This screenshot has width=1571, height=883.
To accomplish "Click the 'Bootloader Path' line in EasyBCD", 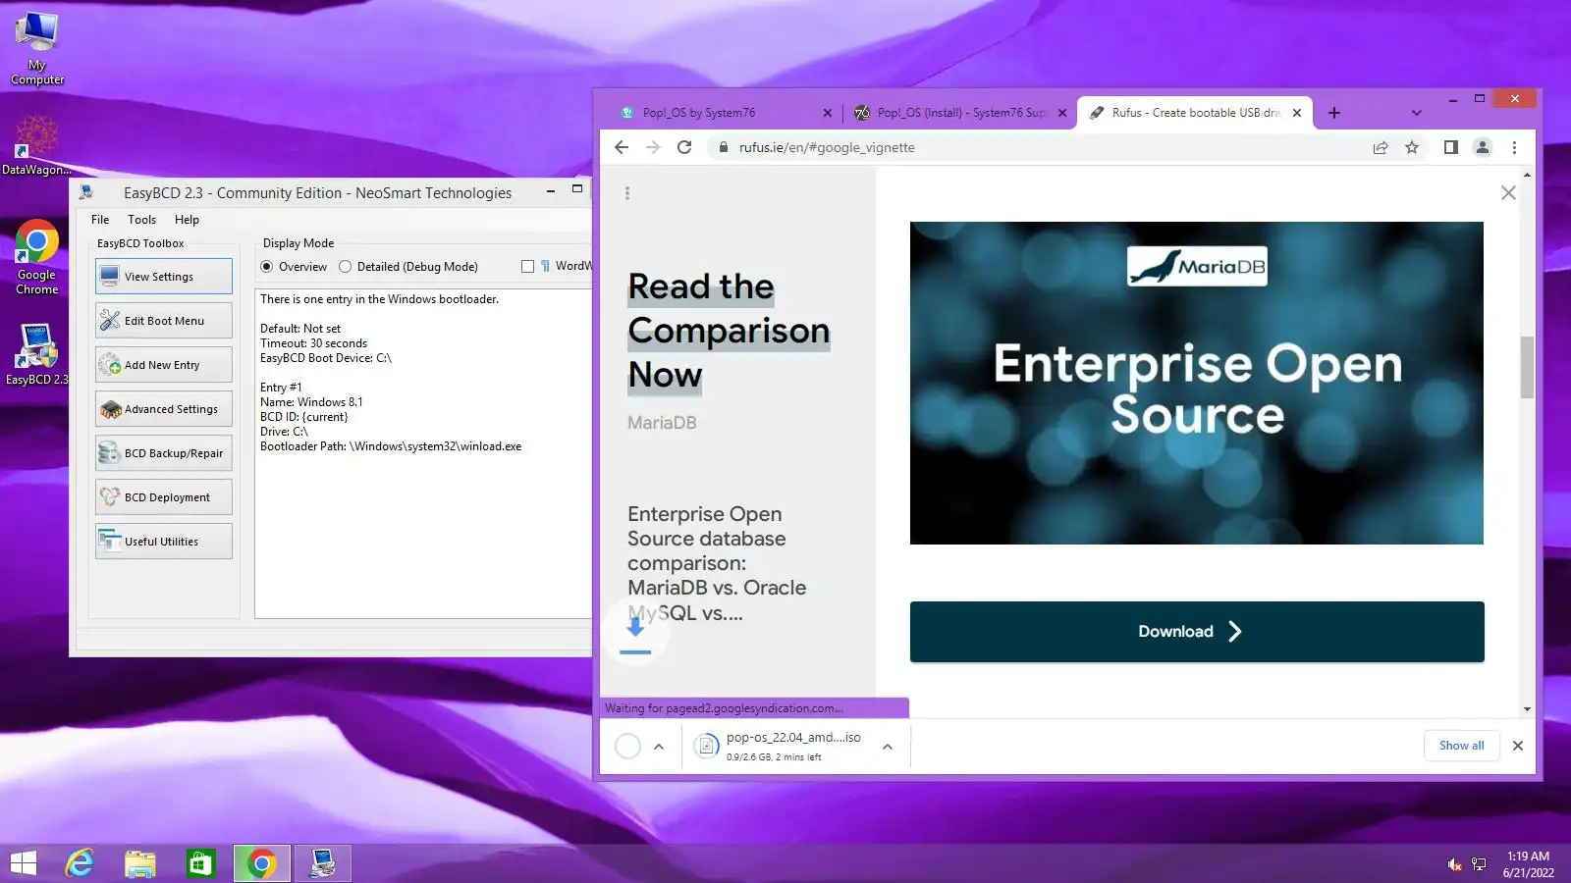I will [x=391, y=446].
